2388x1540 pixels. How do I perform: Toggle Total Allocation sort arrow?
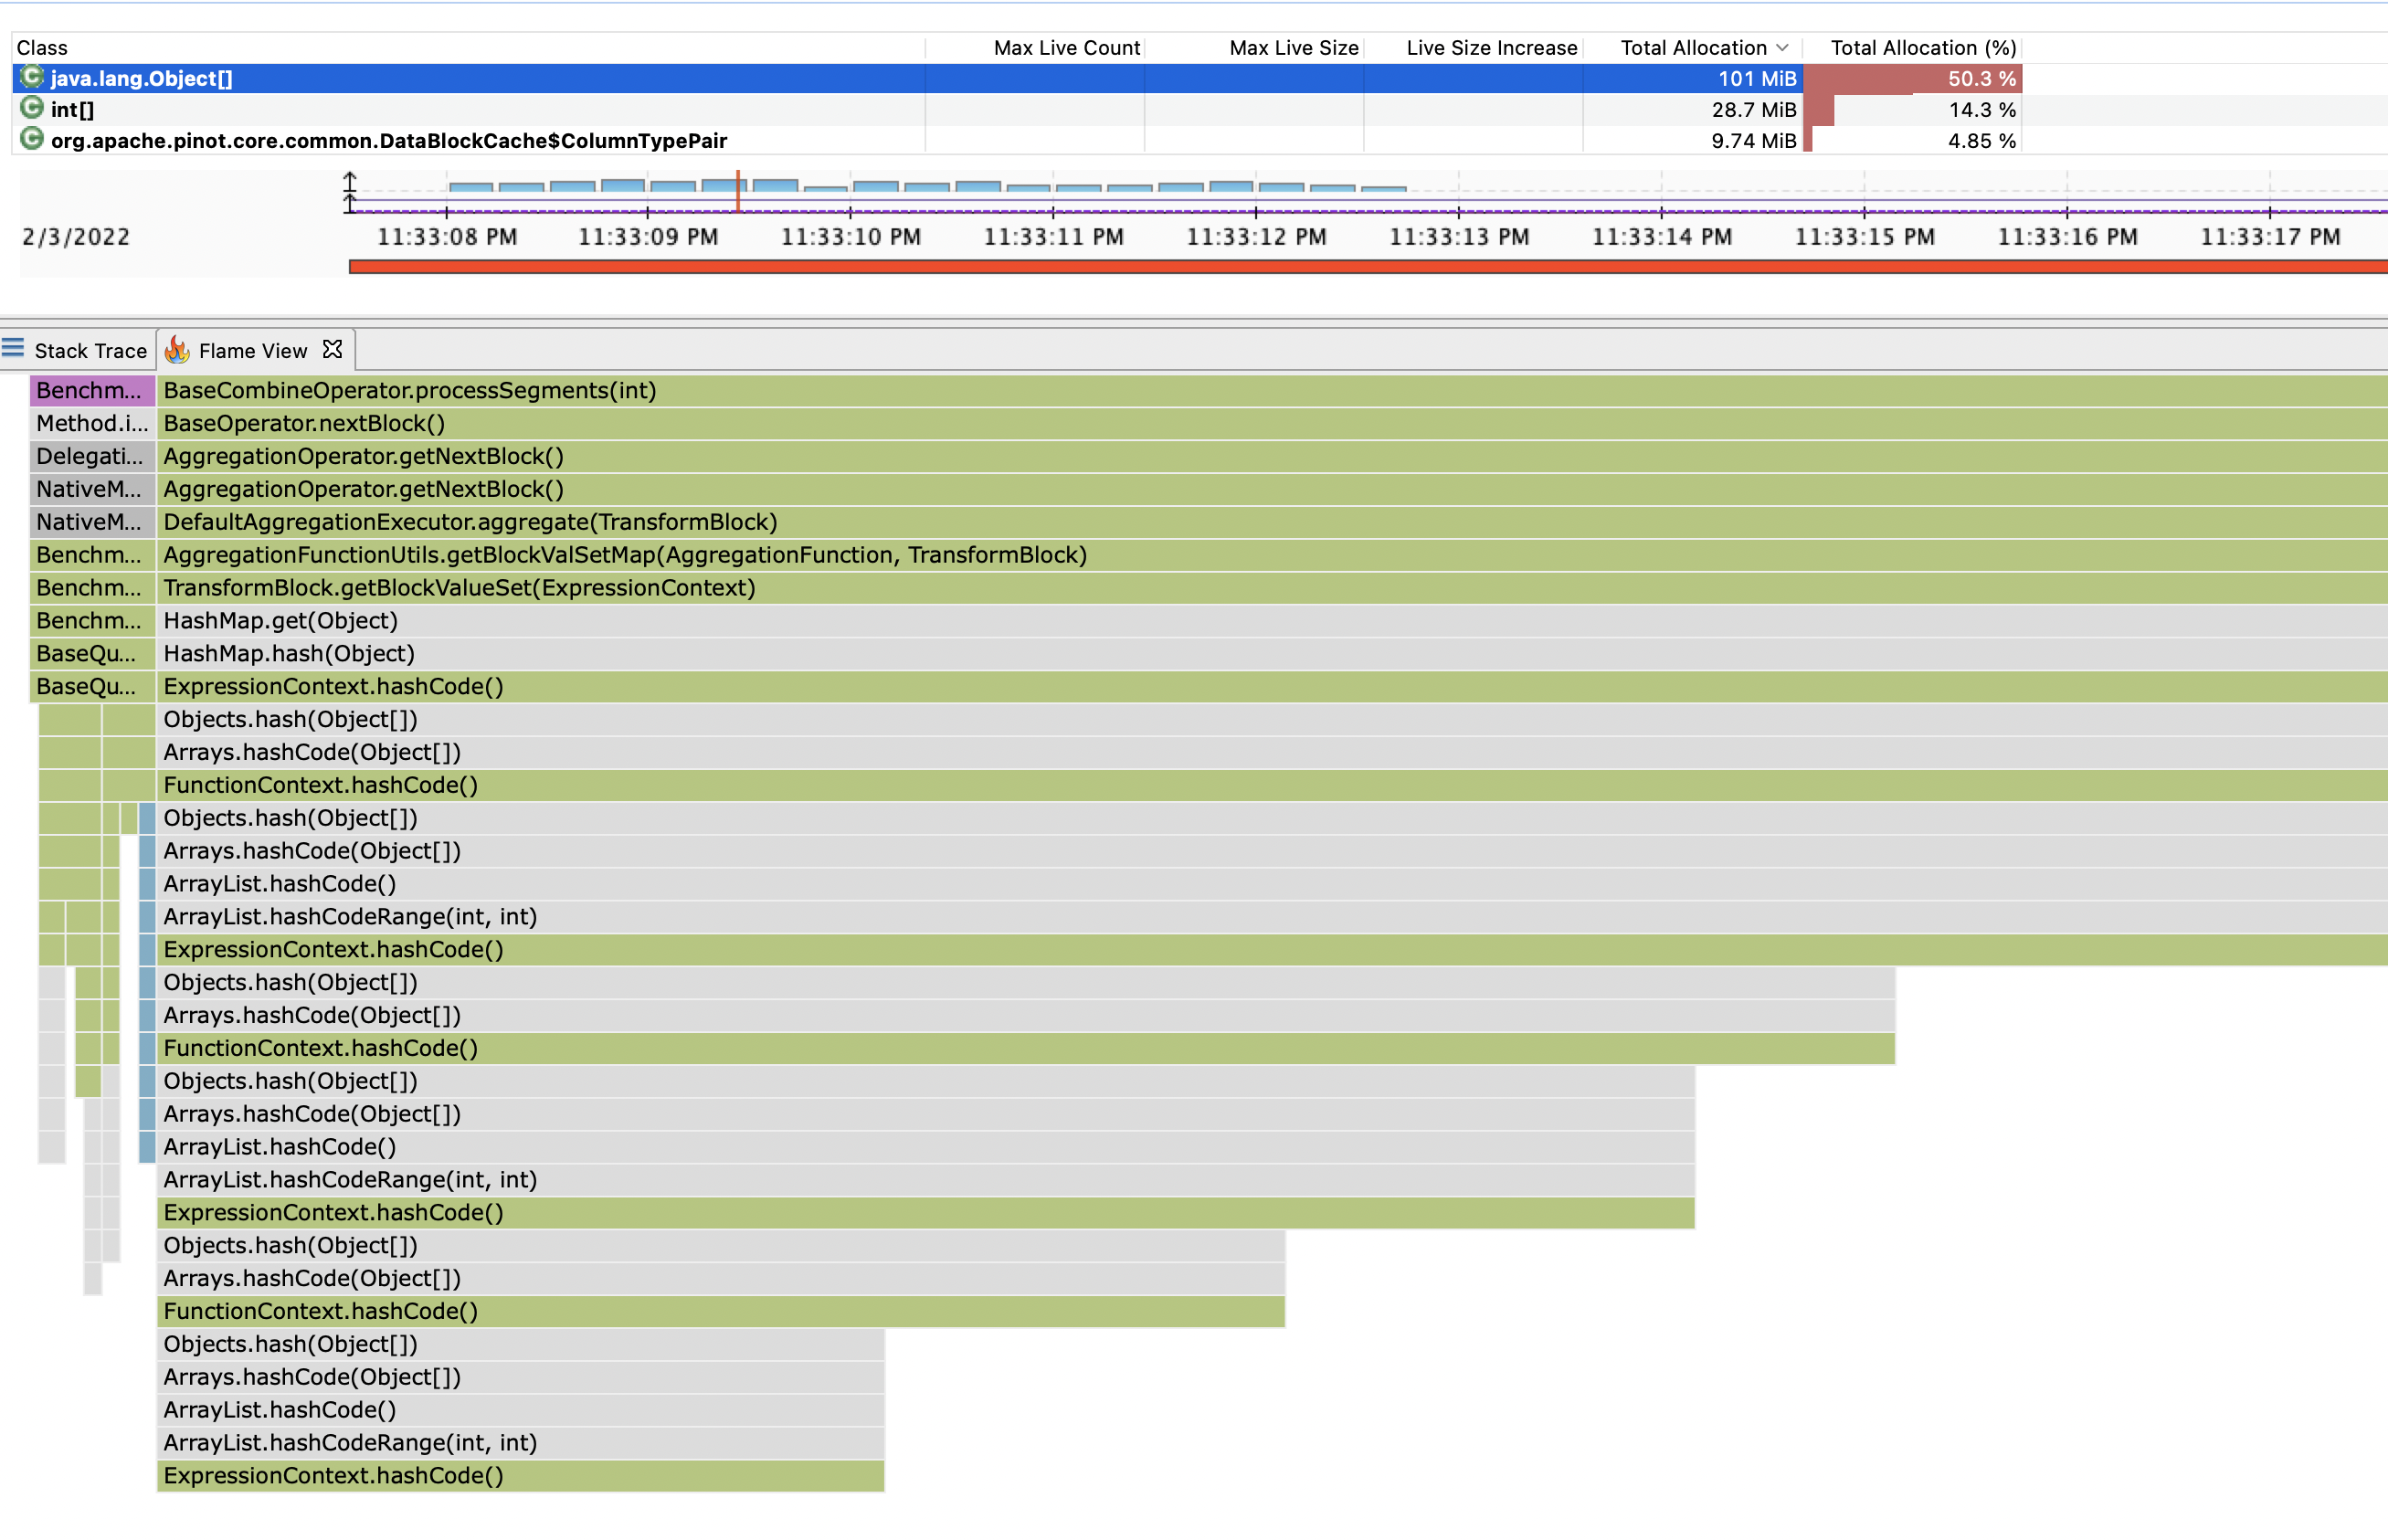1782,48
